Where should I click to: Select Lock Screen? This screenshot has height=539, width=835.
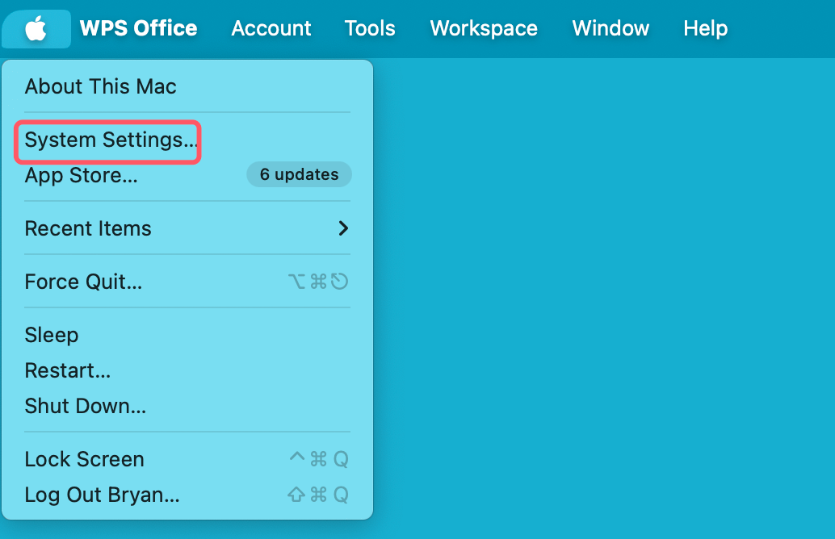click(84, 459)
